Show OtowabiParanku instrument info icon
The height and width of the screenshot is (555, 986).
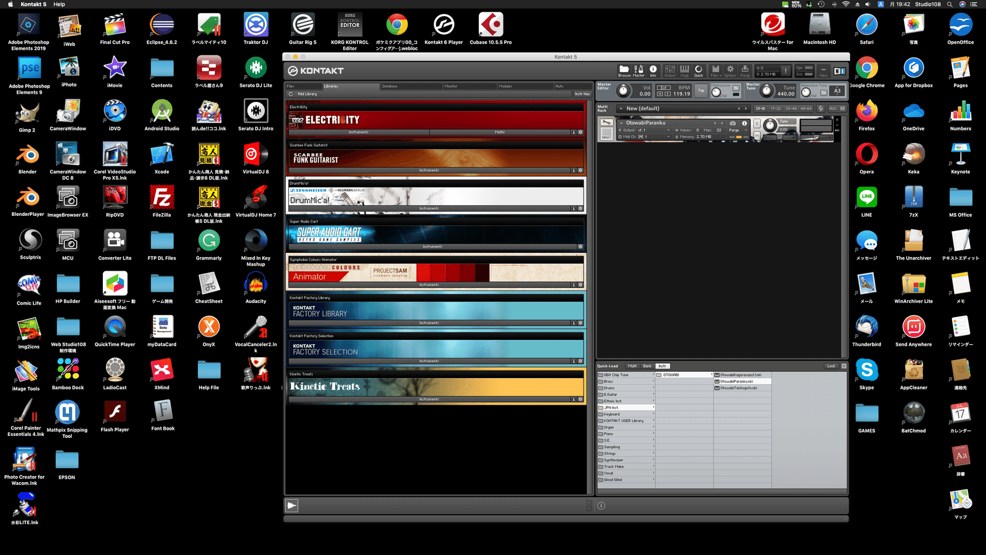tap(744, 123)
